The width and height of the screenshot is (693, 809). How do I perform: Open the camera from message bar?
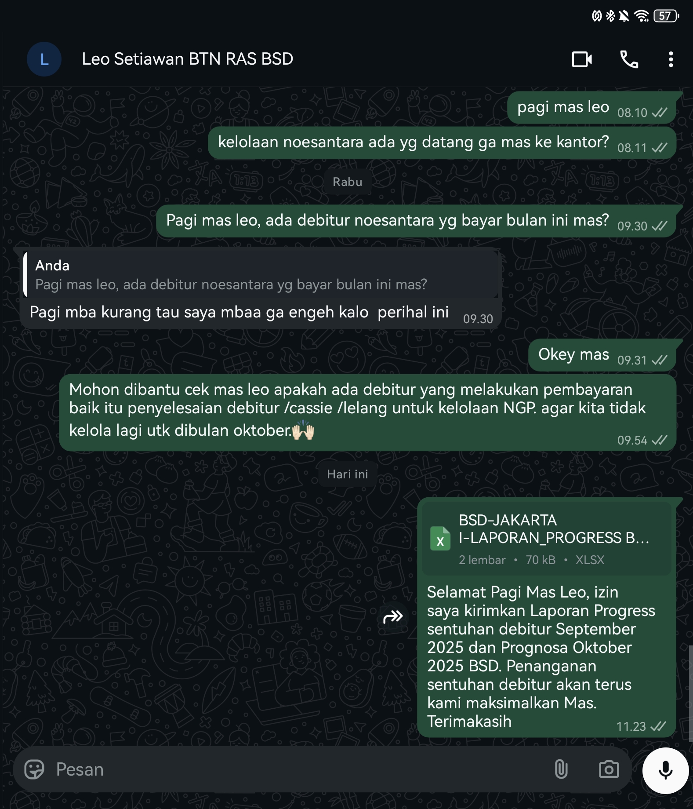click(x=609, y=769)
